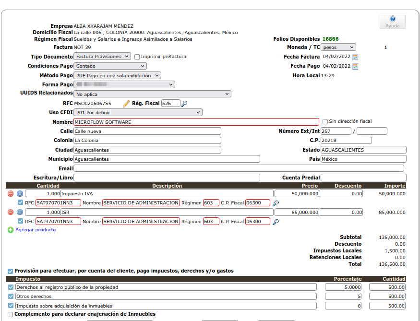The width and height of the screenshot is (420, 321).
Task: Search third-party data for ISR row
Action: (x=276, y=222)
